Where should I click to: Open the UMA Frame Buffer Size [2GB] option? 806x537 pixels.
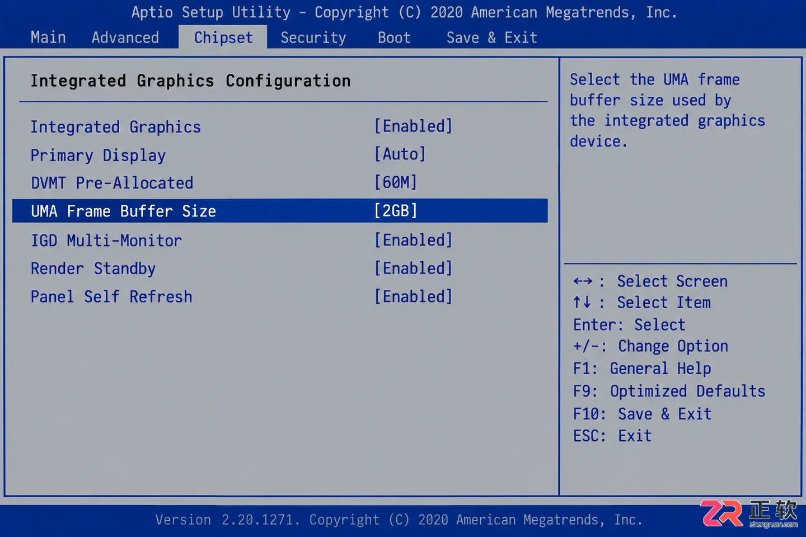click(396, 211)
